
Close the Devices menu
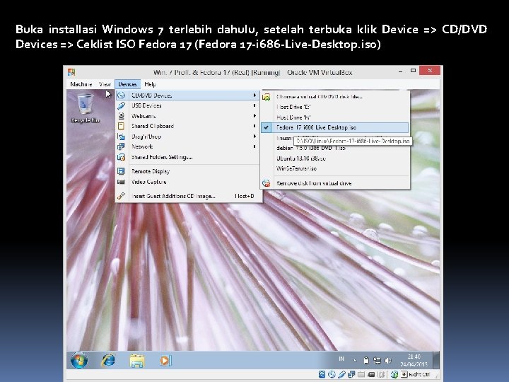(x=127, y=84)
